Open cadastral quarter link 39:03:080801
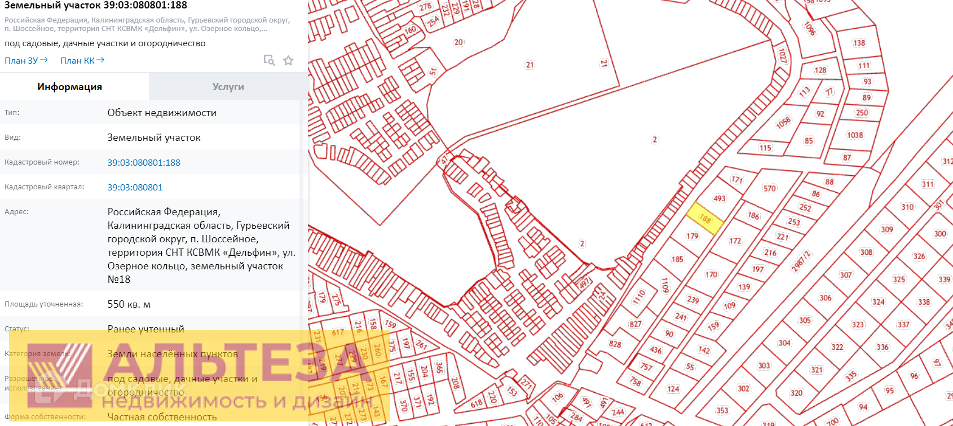The image size is (953, 426). point(135,187)
